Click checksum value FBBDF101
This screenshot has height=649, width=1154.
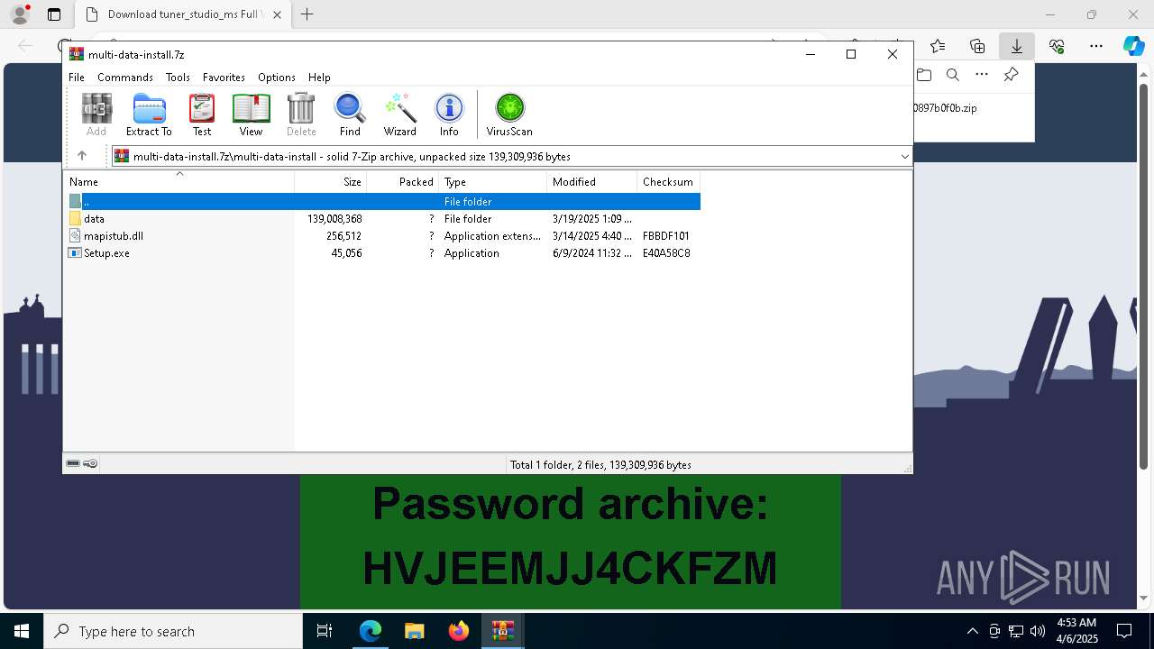pyautogui.click(x=666, y=236)
